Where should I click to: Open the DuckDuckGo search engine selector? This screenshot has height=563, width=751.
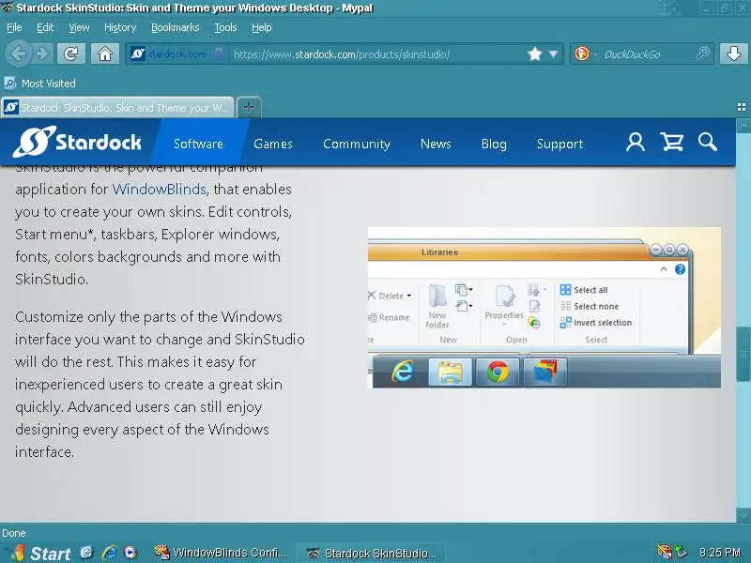pyautogui.click(x=585, y=53)
